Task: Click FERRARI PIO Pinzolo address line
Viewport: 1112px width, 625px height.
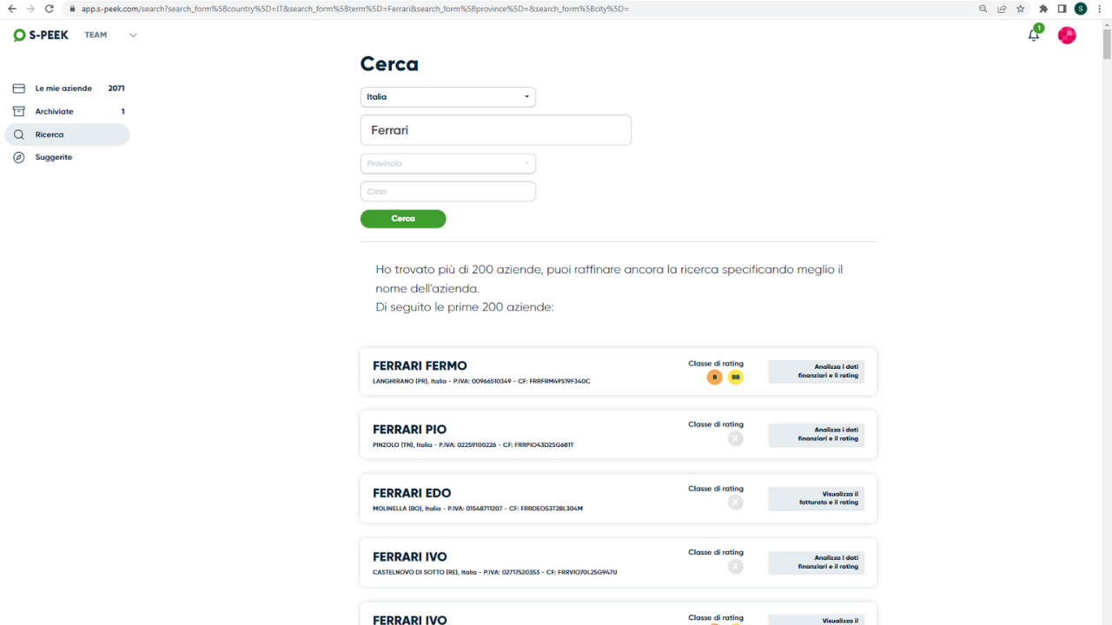Action: [x=473, y=444]
